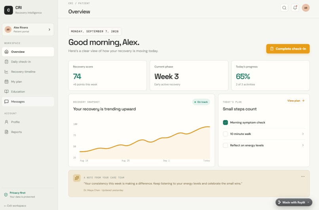Click the sparkle icon in care team note
Image resolution: width=319 pixels, height=210 pixels.
[77, 178]
